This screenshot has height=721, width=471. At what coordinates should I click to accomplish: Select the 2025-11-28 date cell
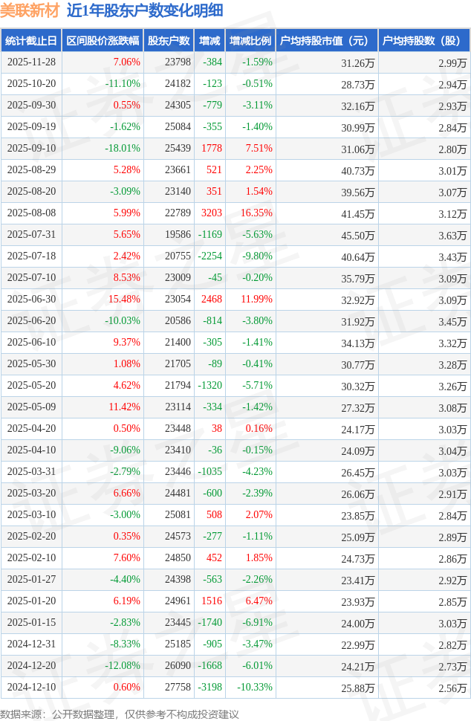tap(32, 62)
